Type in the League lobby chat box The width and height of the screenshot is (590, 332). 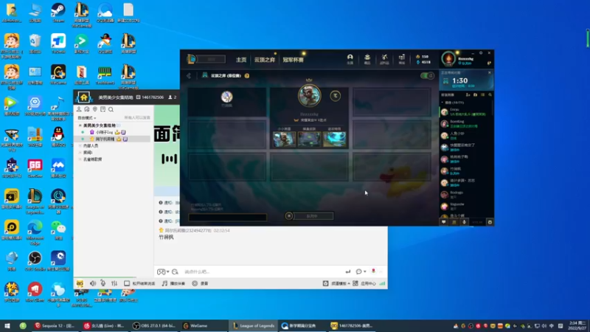click(x=228, y=217)
